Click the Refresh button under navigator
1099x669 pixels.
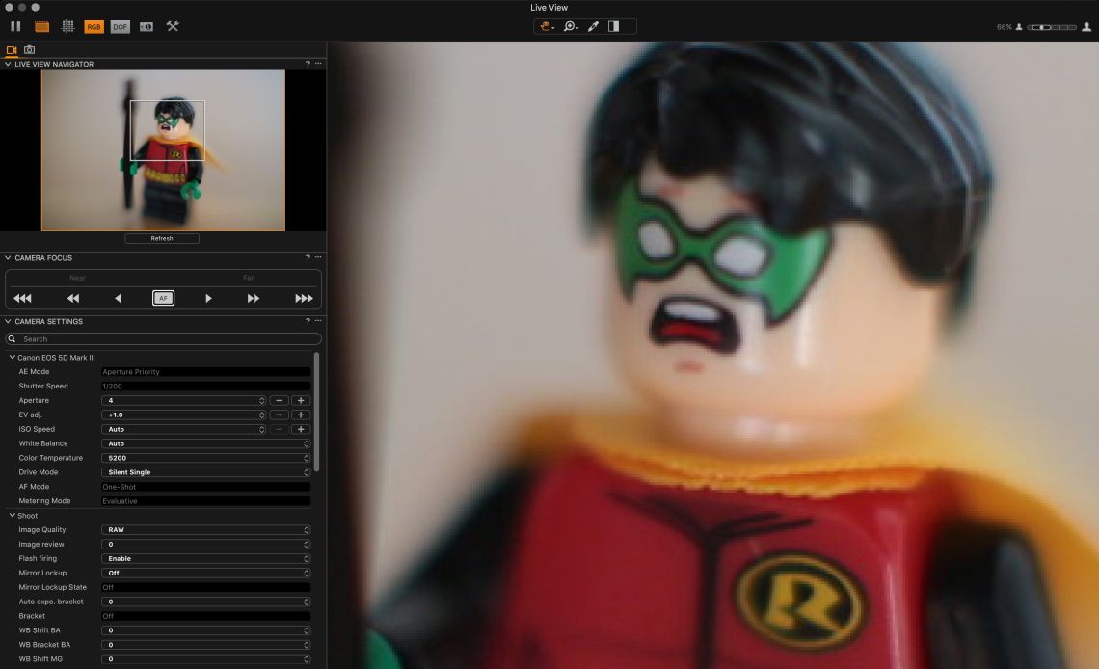(162, 238)
